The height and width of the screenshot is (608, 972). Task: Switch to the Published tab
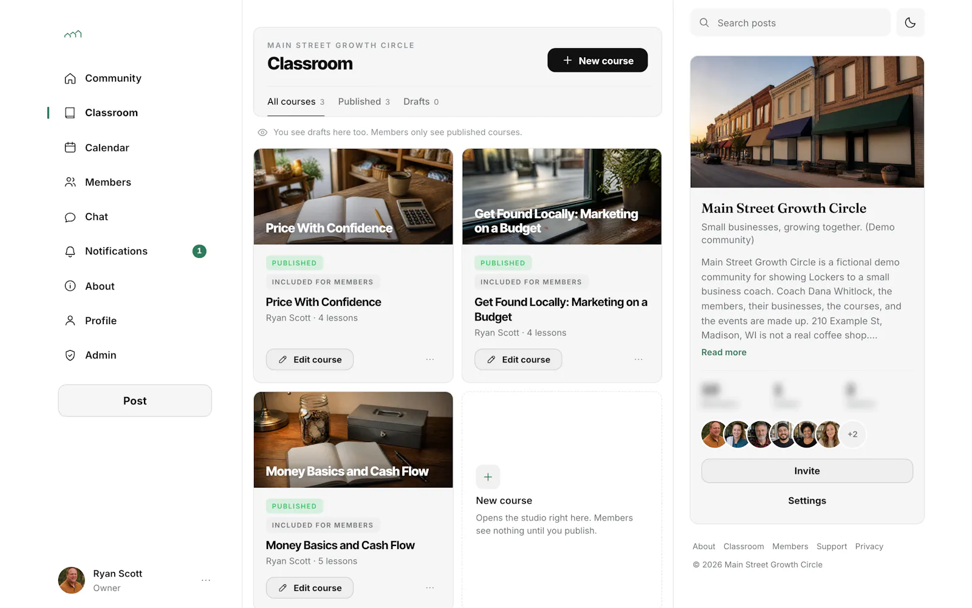(364, 102)
